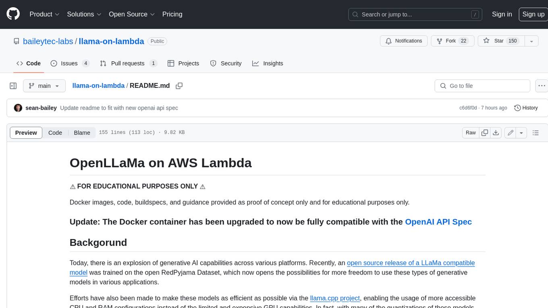Open the llama.cpp project link
Image resolution: width=548 pixels, height=308 pixels.
[x=335, y=298]
